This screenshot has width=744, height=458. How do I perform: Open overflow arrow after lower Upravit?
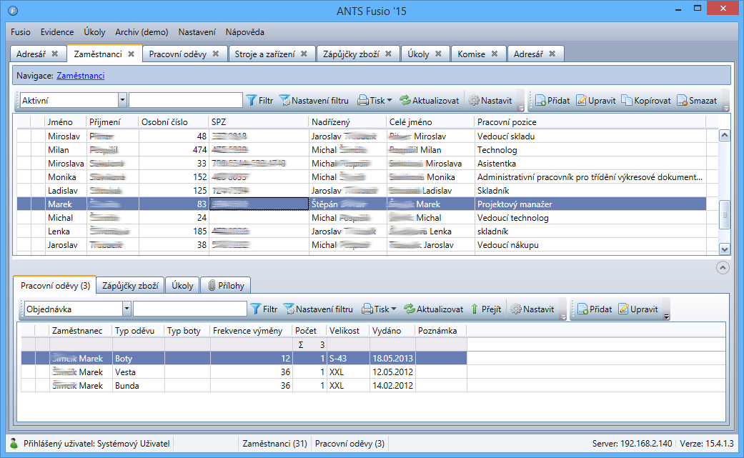point(667,317)
